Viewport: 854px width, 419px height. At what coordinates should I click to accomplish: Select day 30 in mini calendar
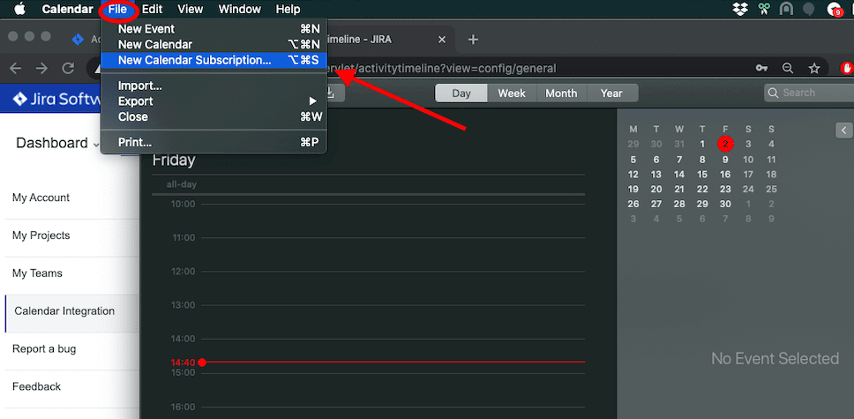tap(725, 204)
